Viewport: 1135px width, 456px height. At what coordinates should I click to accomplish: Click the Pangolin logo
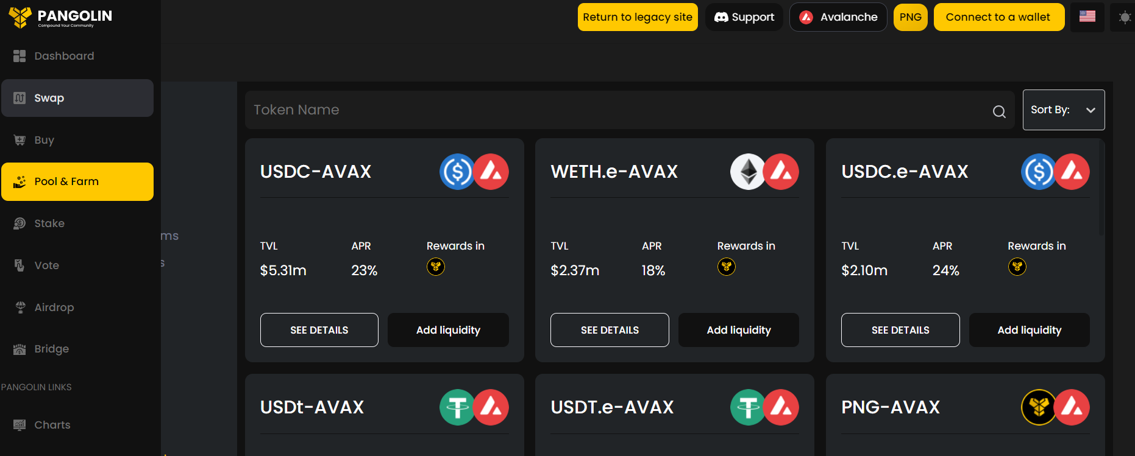[60, 17]
